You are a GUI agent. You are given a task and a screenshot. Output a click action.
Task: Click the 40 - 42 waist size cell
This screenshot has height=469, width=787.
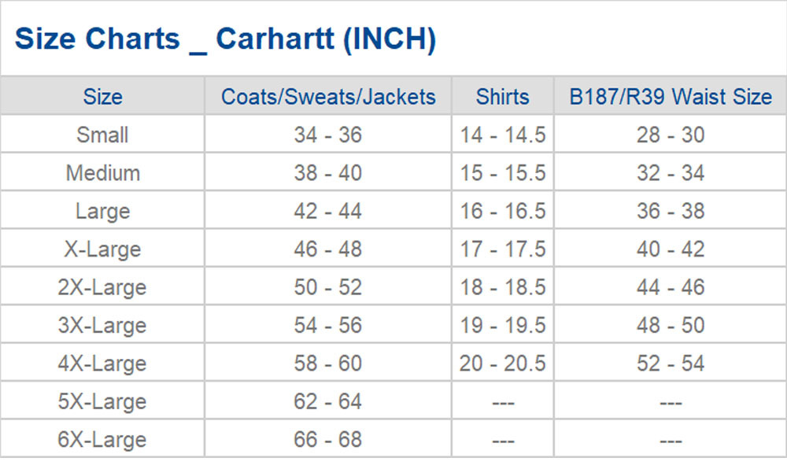(671, 249)
